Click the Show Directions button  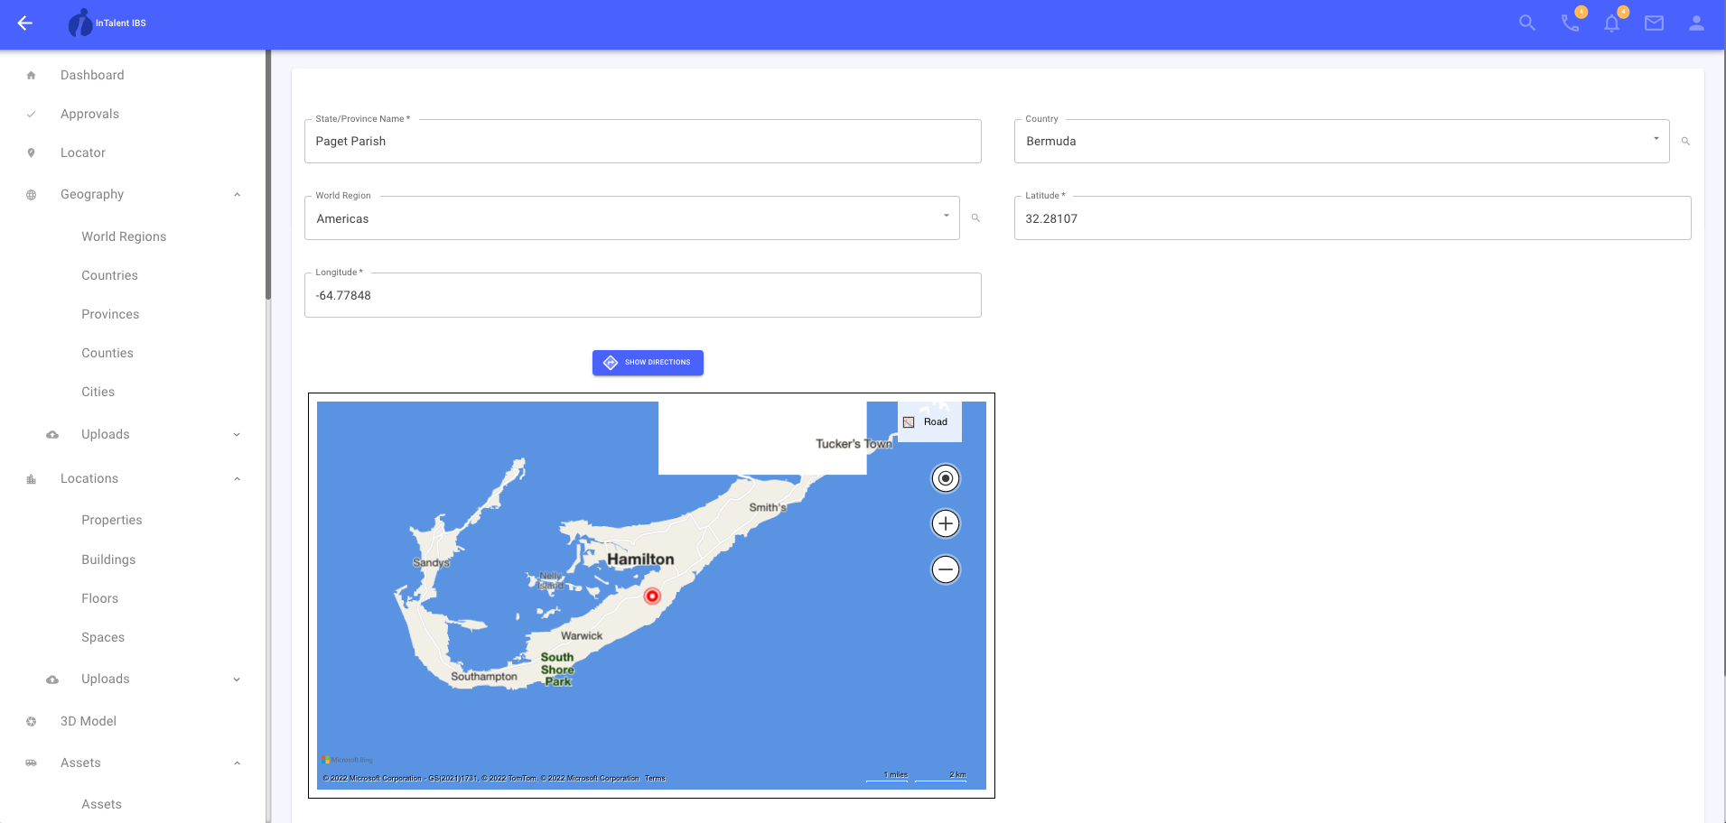point(648,363)
